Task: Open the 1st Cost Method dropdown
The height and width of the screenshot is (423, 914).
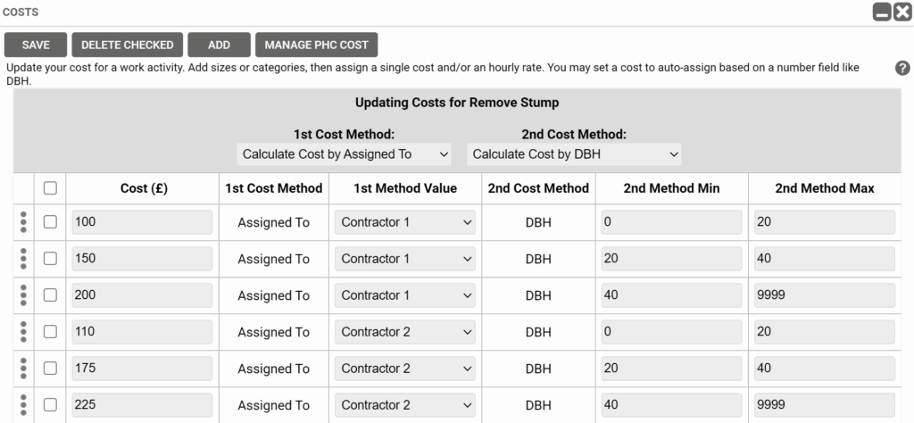Action: pyautogui.click(x=345, y=154)
